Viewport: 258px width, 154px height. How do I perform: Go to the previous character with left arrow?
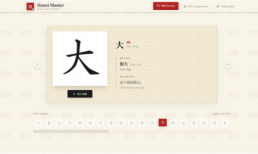tap(37, 65)
